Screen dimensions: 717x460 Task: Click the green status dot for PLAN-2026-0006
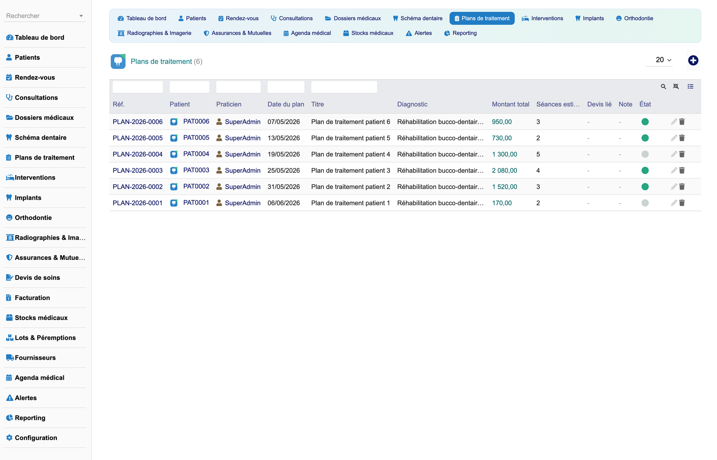645,122
